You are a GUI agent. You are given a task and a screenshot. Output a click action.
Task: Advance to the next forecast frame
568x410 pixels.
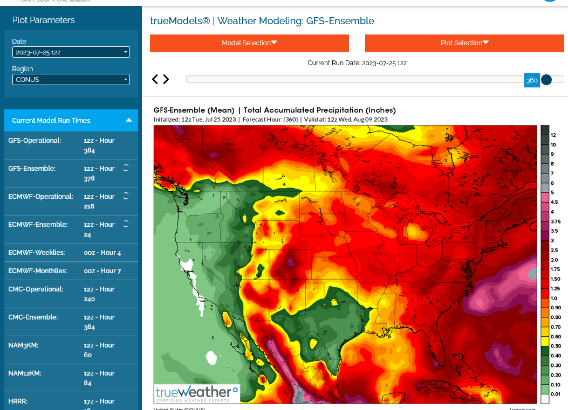pyautogui.click(x=166, y=79)
